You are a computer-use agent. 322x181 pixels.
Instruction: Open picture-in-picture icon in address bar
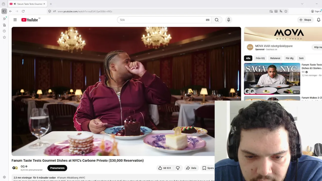[x=271, y=11]
